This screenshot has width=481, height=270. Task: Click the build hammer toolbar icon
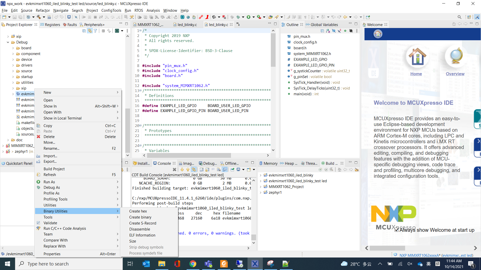39,17
